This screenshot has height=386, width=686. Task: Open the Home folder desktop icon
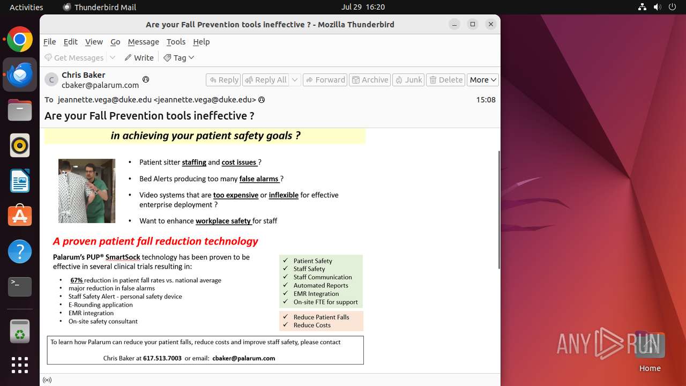pyautogui.click(x=650, y=352)
